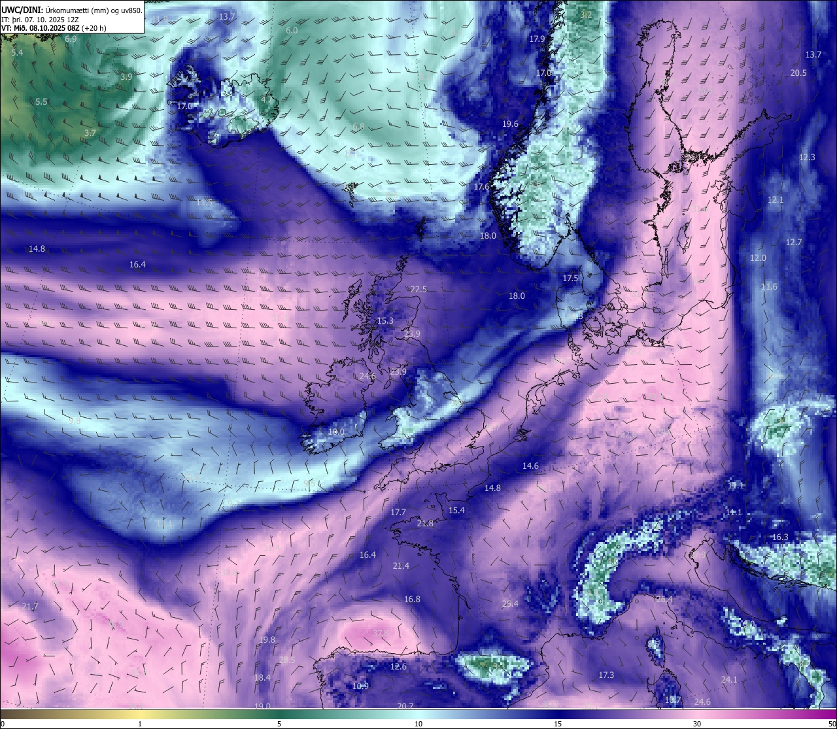Click the 12.6 value over Spain
This screenshot has height=729, width=837.
[398, 668]
